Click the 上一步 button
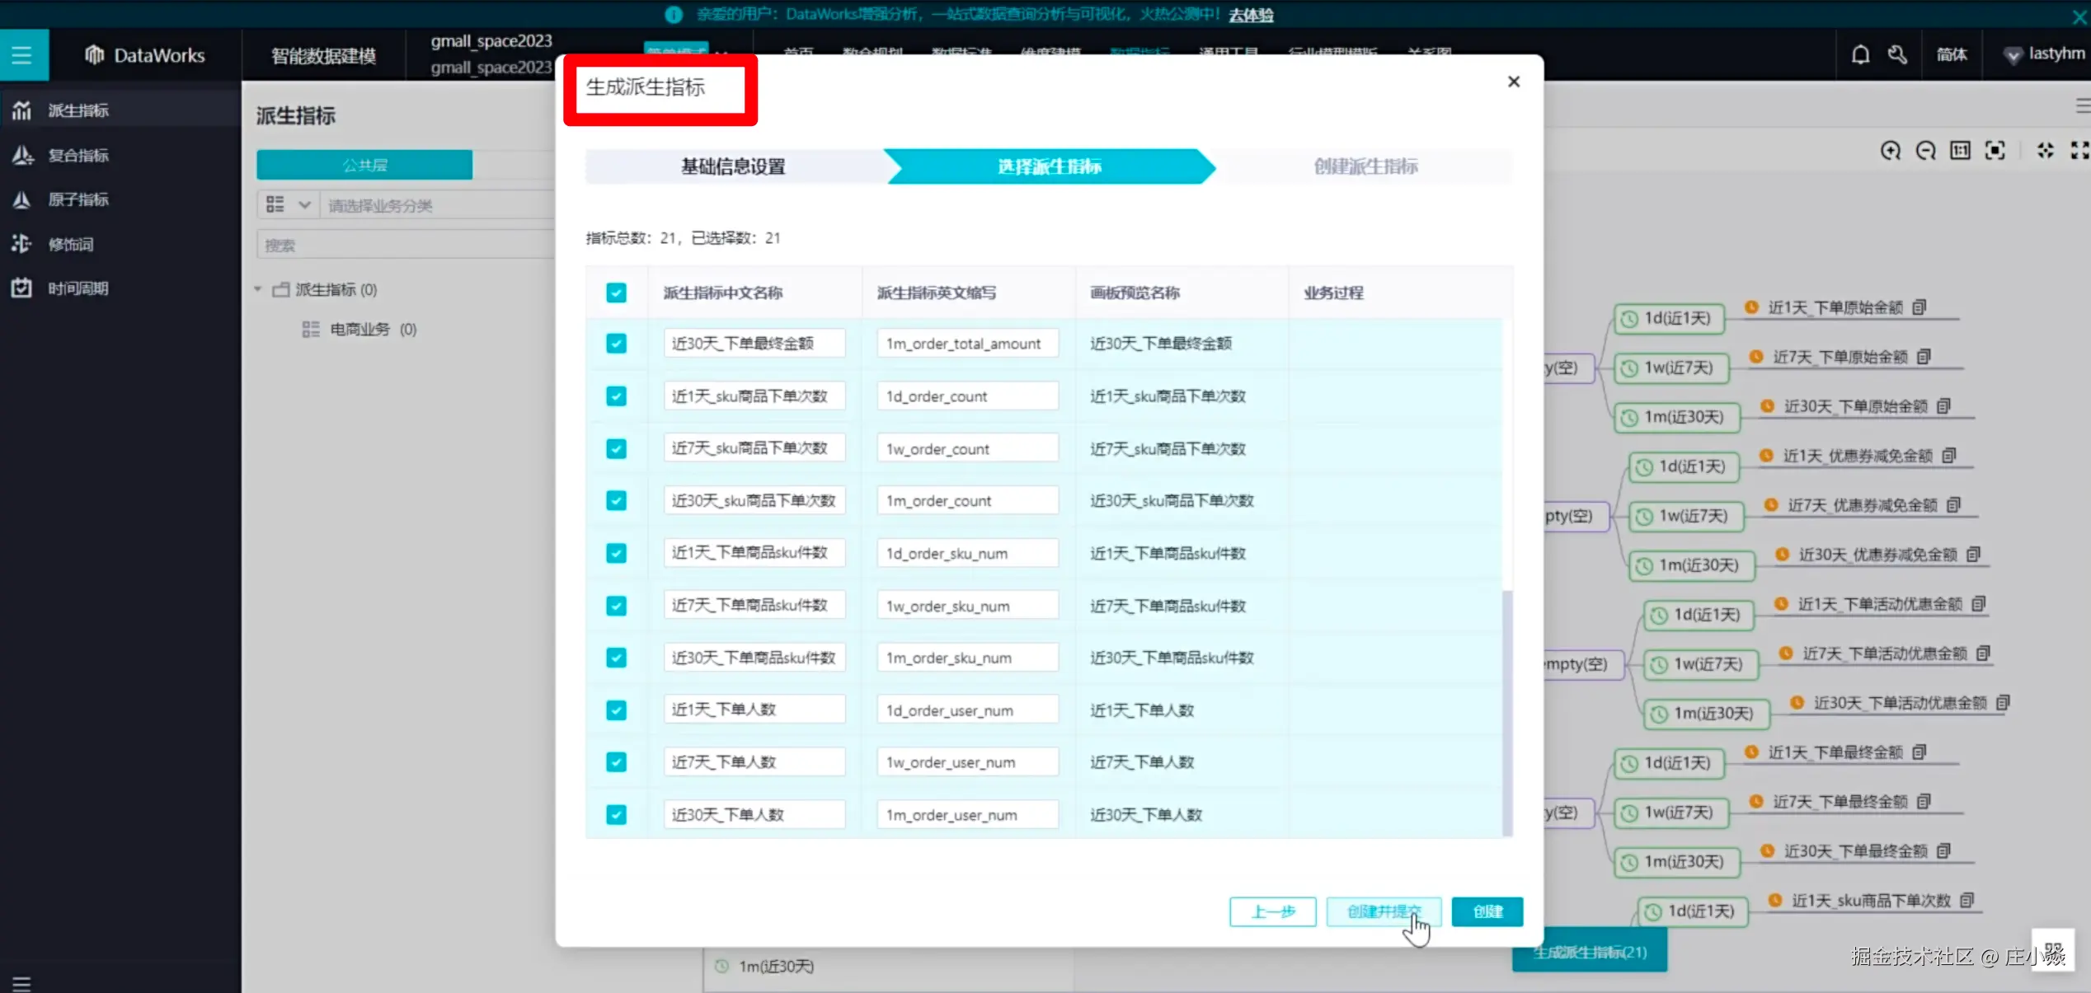The width and height of the screenshot is (2091, 993). 1272,911
